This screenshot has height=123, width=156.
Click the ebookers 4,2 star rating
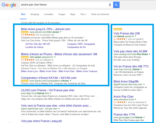click(120, 102)
